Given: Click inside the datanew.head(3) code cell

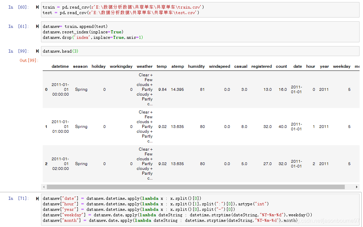Looking at the screenshot, I should pyautogui.click(x=200, y=51).
